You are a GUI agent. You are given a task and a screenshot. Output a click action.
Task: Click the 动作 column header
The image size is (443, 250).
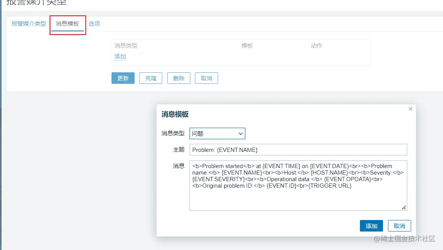point(316,45)
